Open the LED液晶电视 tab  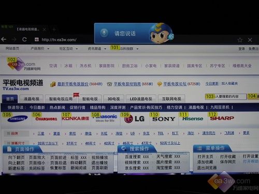coord(141,99)
